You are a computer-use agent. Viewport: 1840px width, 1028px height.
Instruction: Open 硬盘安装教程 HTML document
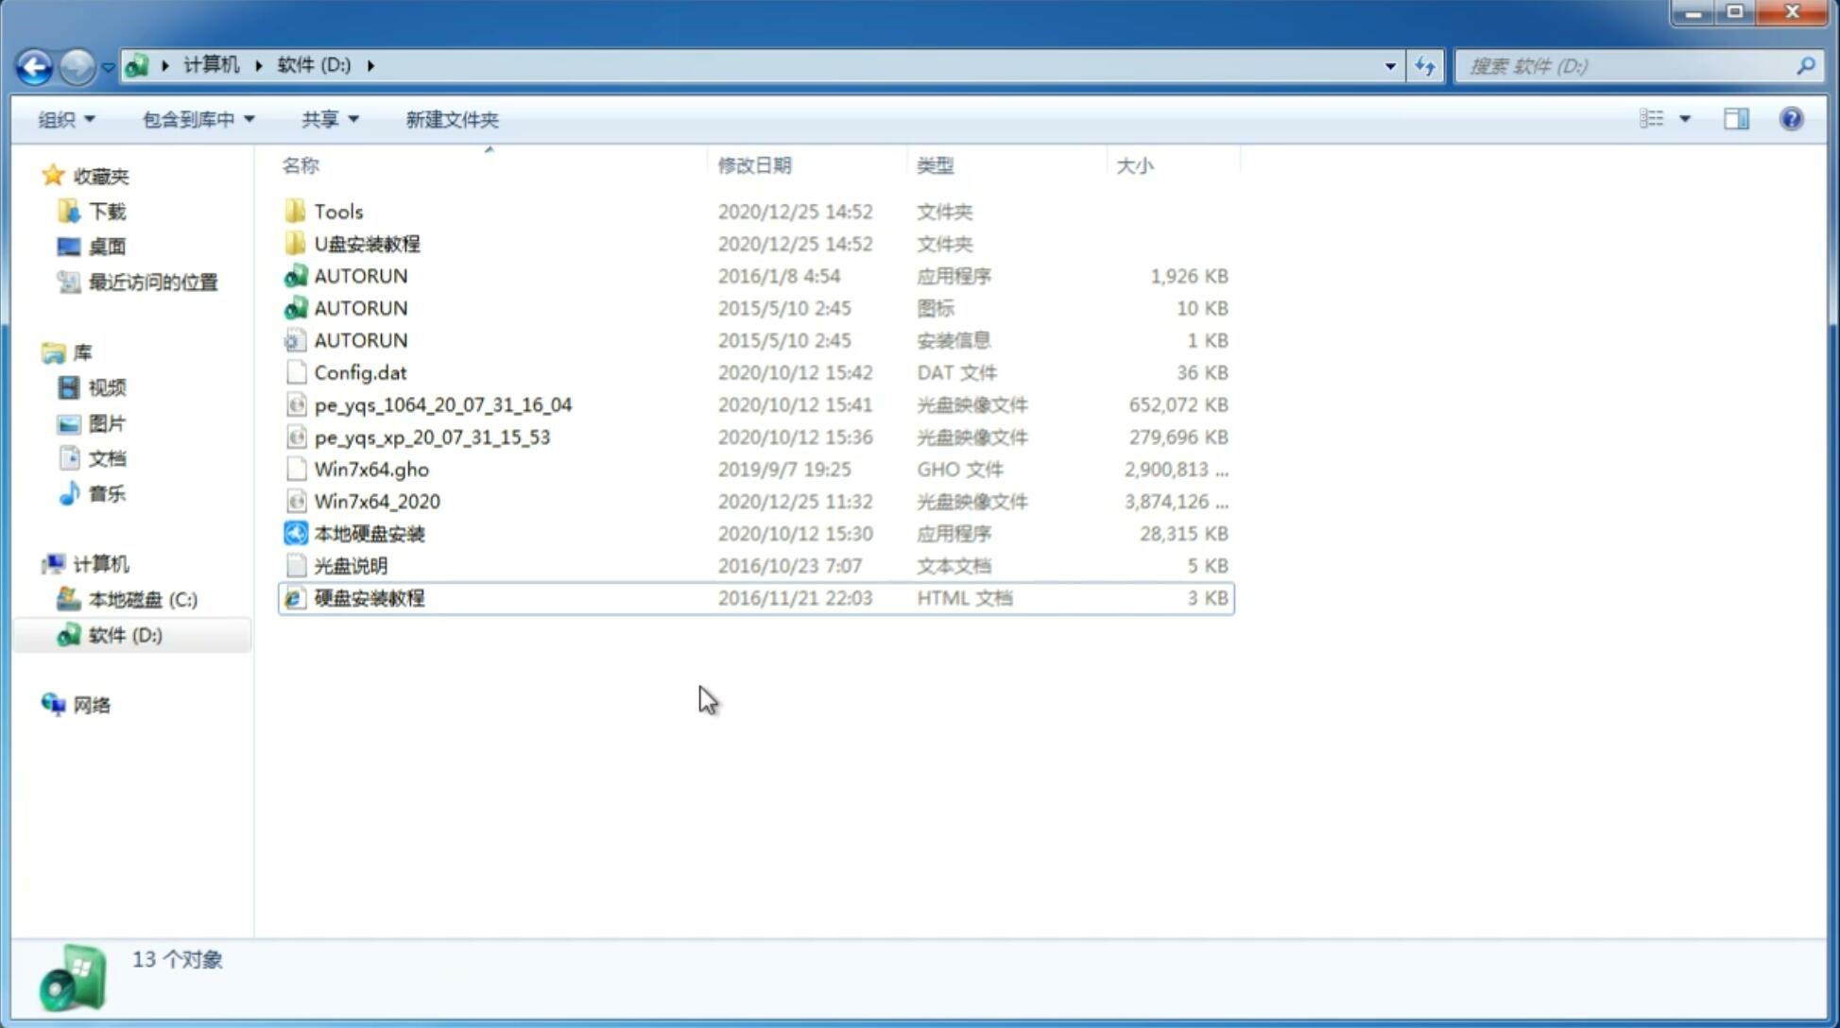[369, 597]
